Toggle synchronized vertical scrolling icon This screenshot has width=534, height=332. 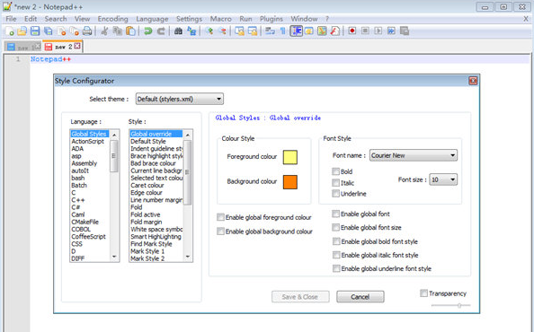click(x=240, y=31)
